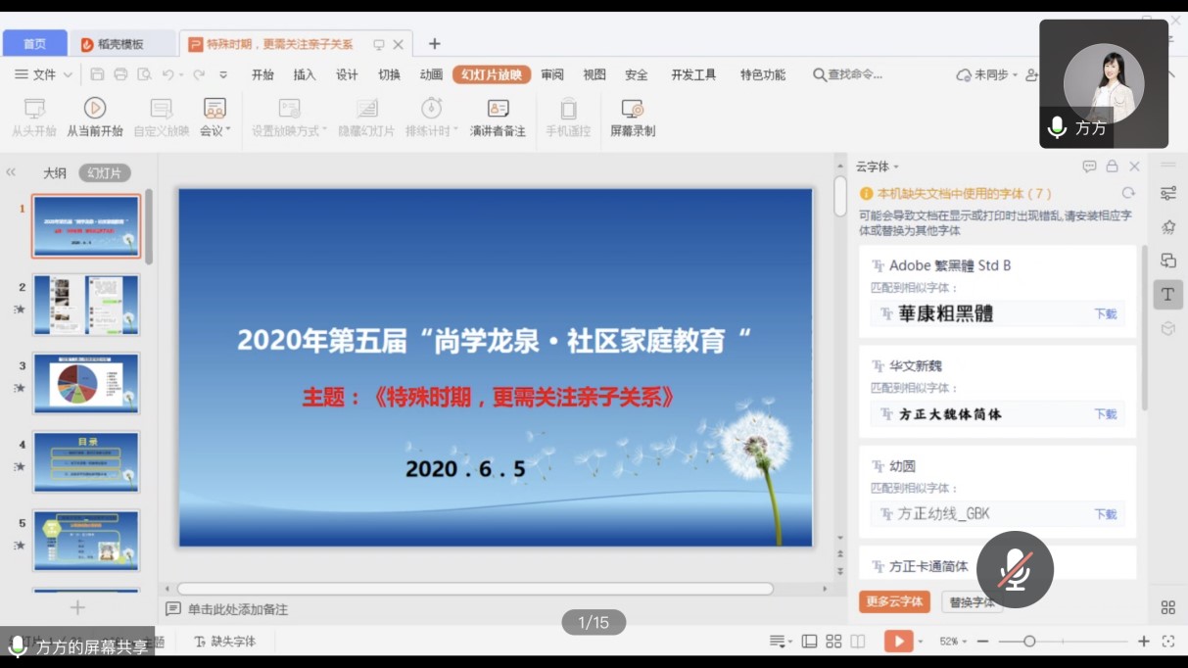
Task: Click the refresh icon in the 云字体 panel
Action: (1128, 194)
